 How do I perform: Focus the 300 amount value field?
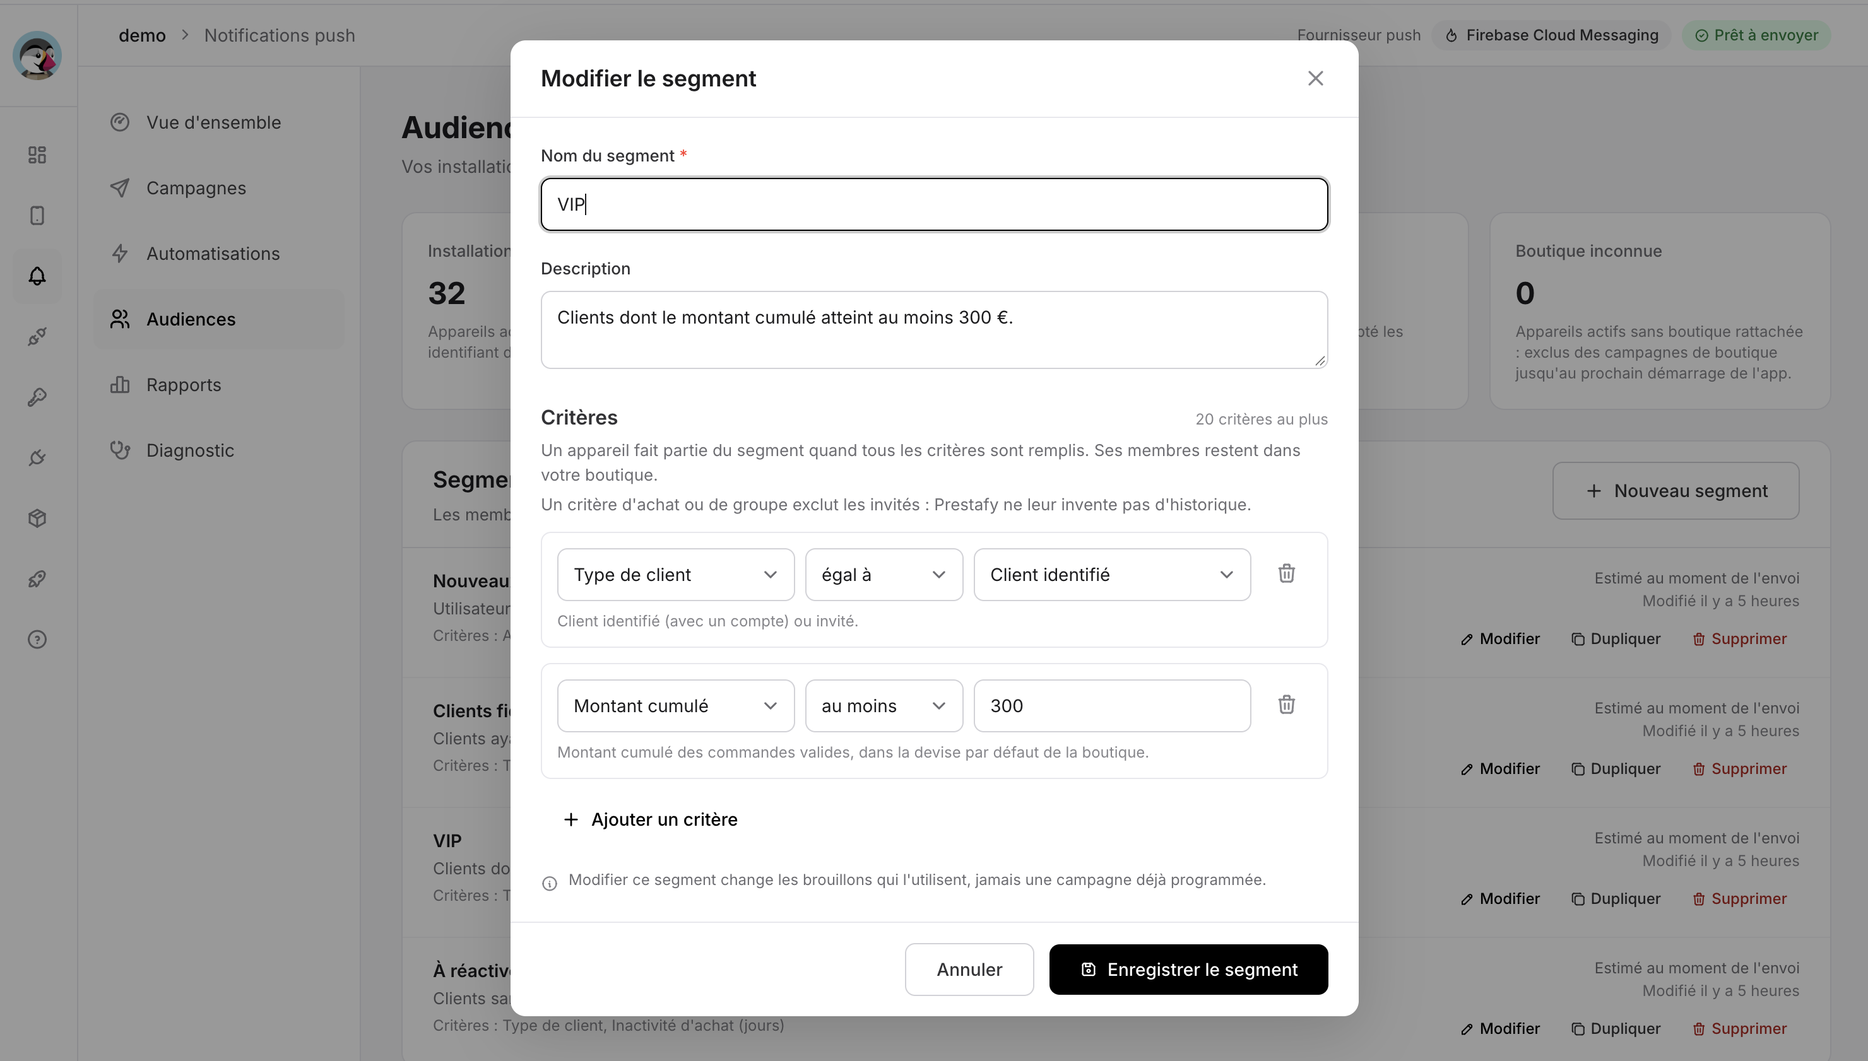pyautogui.click(x=1111, y=705)
